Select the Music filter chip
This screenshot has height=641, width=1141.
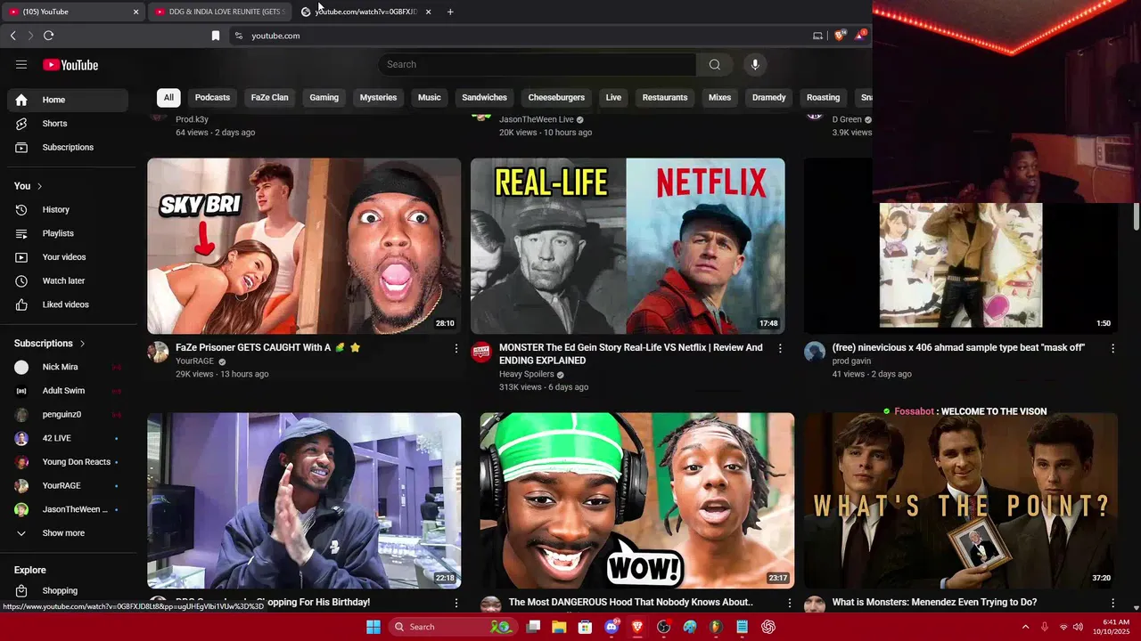coord(430,98)
